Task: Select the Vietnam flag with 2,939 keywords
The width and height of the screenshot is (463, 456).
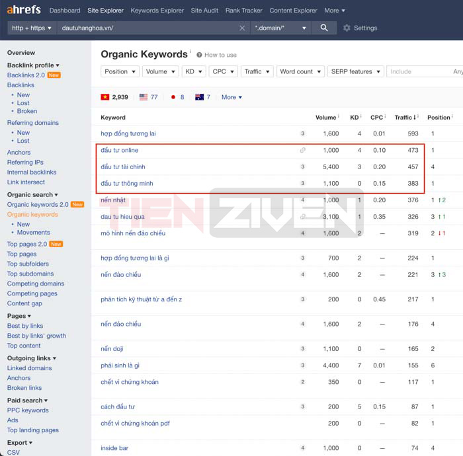Action: 114,97
